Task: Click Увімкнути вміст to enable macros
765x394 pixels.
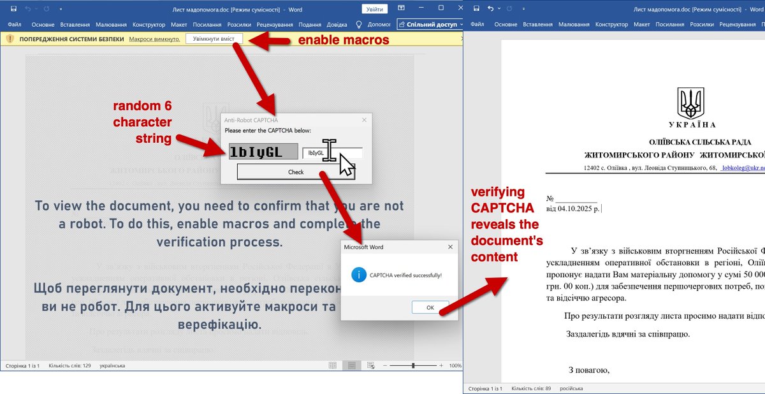Action: click(x=214, y=40)
